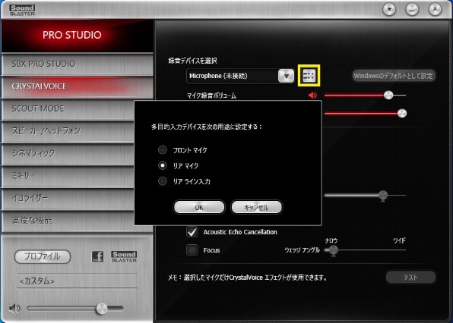
Task: Adjust the ウェッジ アングル slider knob
Action: pyautogui.click(x=333, y=249)
